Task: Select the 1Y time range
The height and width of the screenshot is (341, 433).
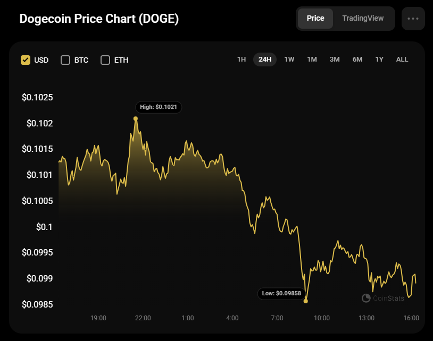Action: 379,59
